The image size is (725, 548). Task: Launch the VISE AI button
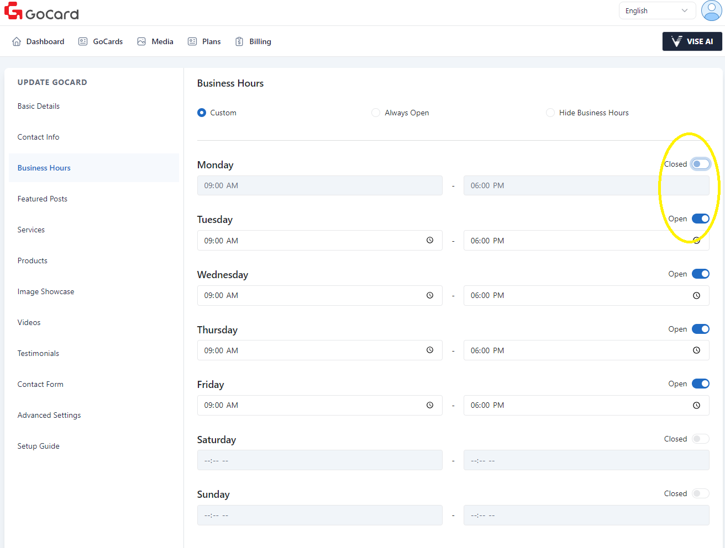pos(692,41)
